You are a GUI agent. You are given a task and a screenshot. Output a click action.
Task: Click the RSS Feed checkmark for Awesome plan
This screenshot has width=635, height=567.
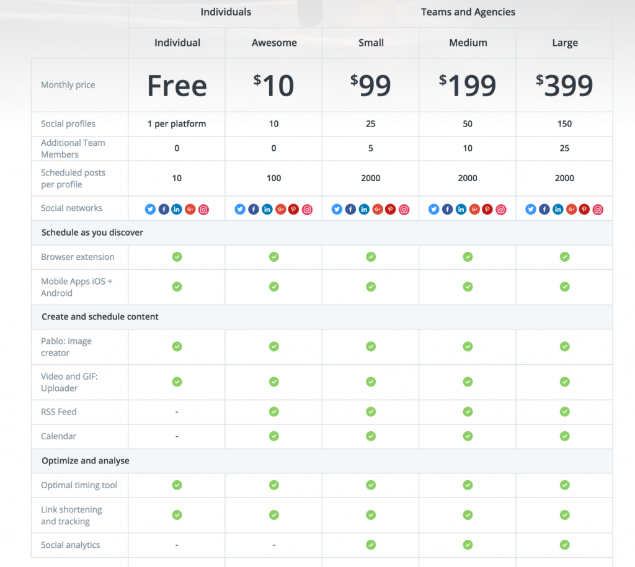pyautogui.click(x=273, y=412)
